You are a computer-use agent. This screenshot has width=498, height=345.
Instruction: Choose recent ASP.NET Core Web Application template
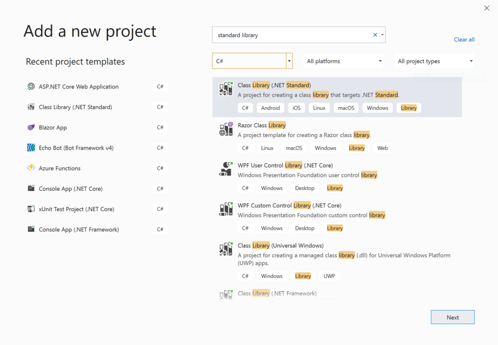(x=97, y=86)
